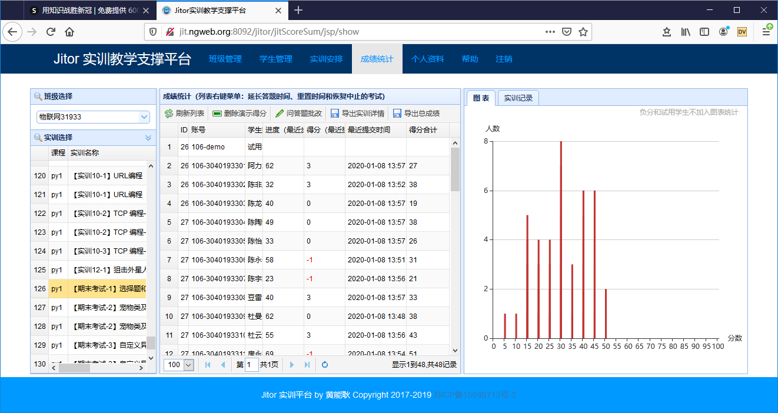The image size is (778, 413).
Task: Open the 班级管理 menu
Action: [225, 59]
